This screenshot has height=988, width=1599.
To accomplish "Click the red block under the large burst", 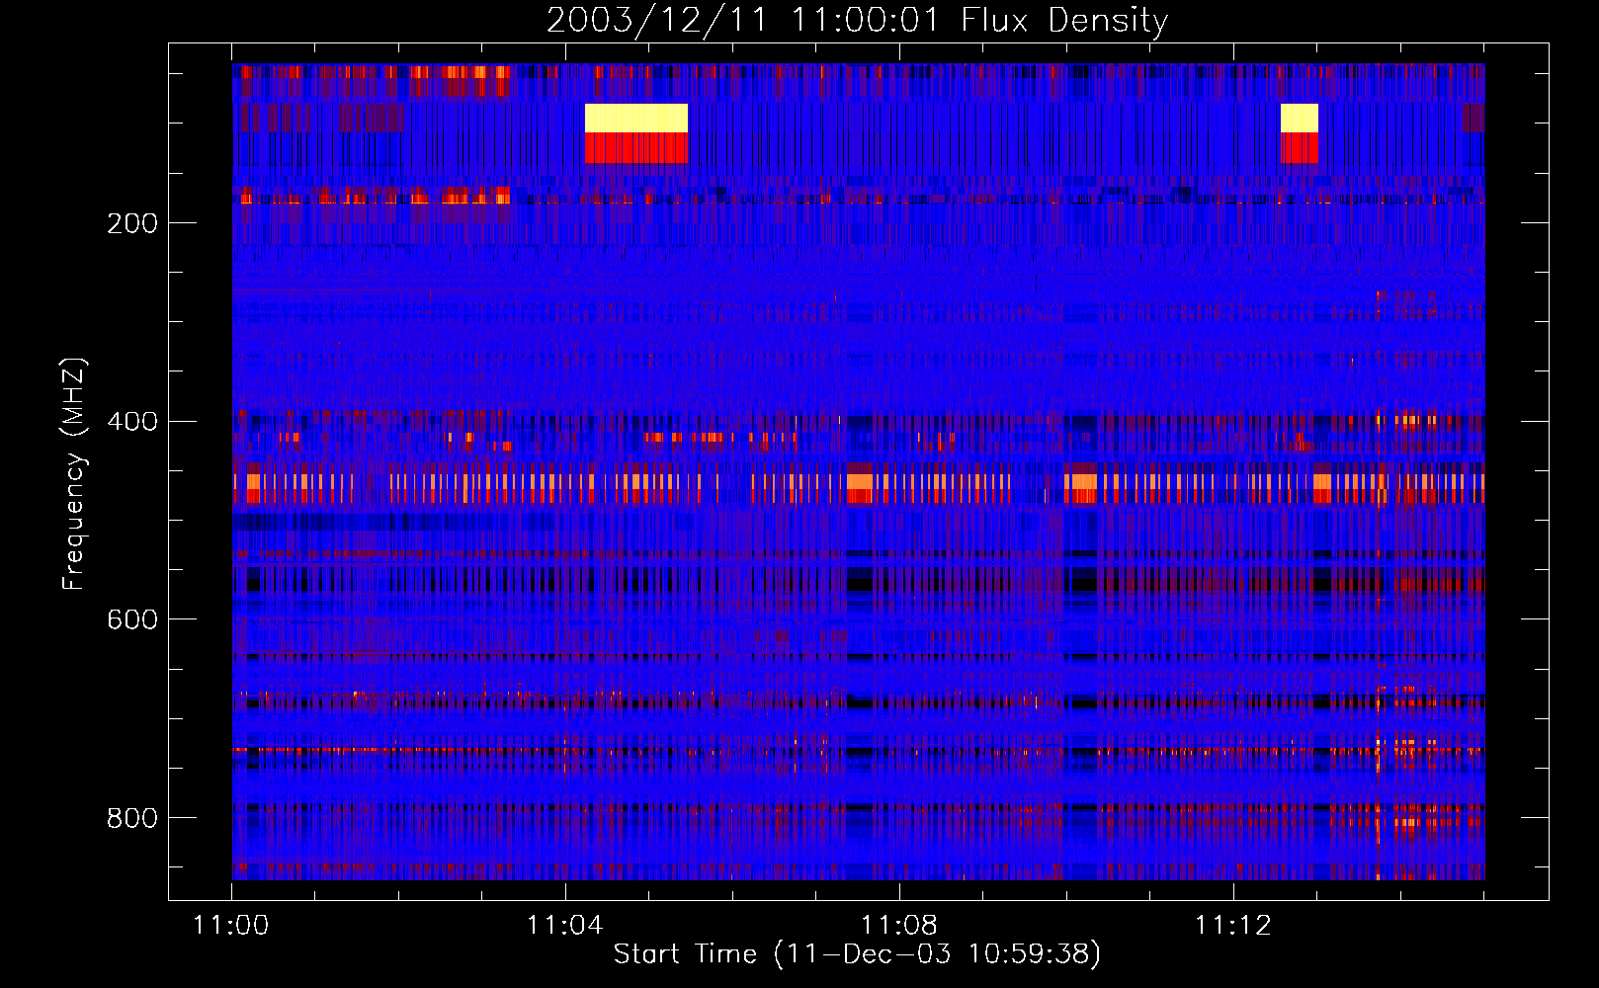I will click(635, 148).
